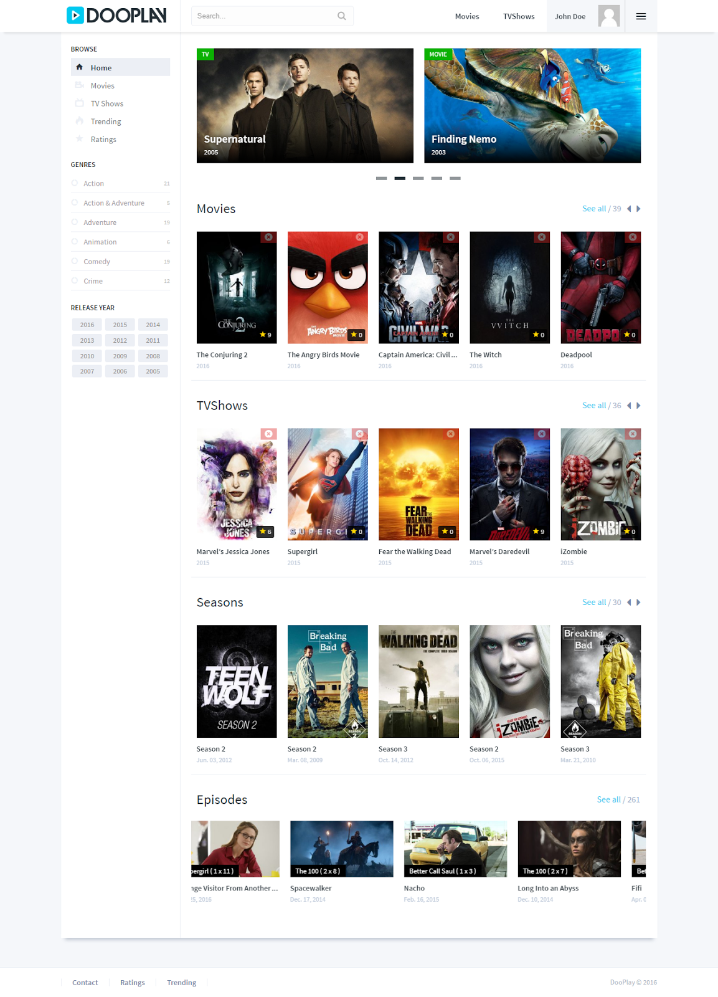Open Teen Wolf Season 2 poster
Image resolution: width=718 pixels, height=997 pixels.
coord(237,682)
